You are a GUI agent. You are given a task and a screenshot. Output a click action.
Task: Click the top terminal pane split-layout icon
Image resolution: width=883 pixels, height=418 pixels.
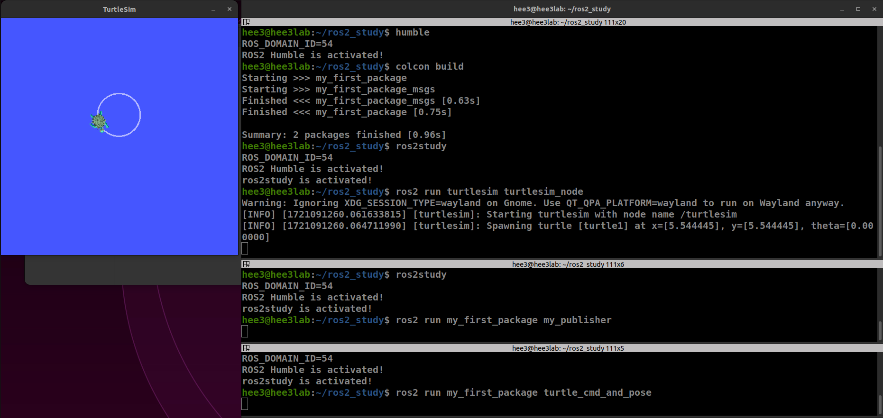click(x=246, y=22)
